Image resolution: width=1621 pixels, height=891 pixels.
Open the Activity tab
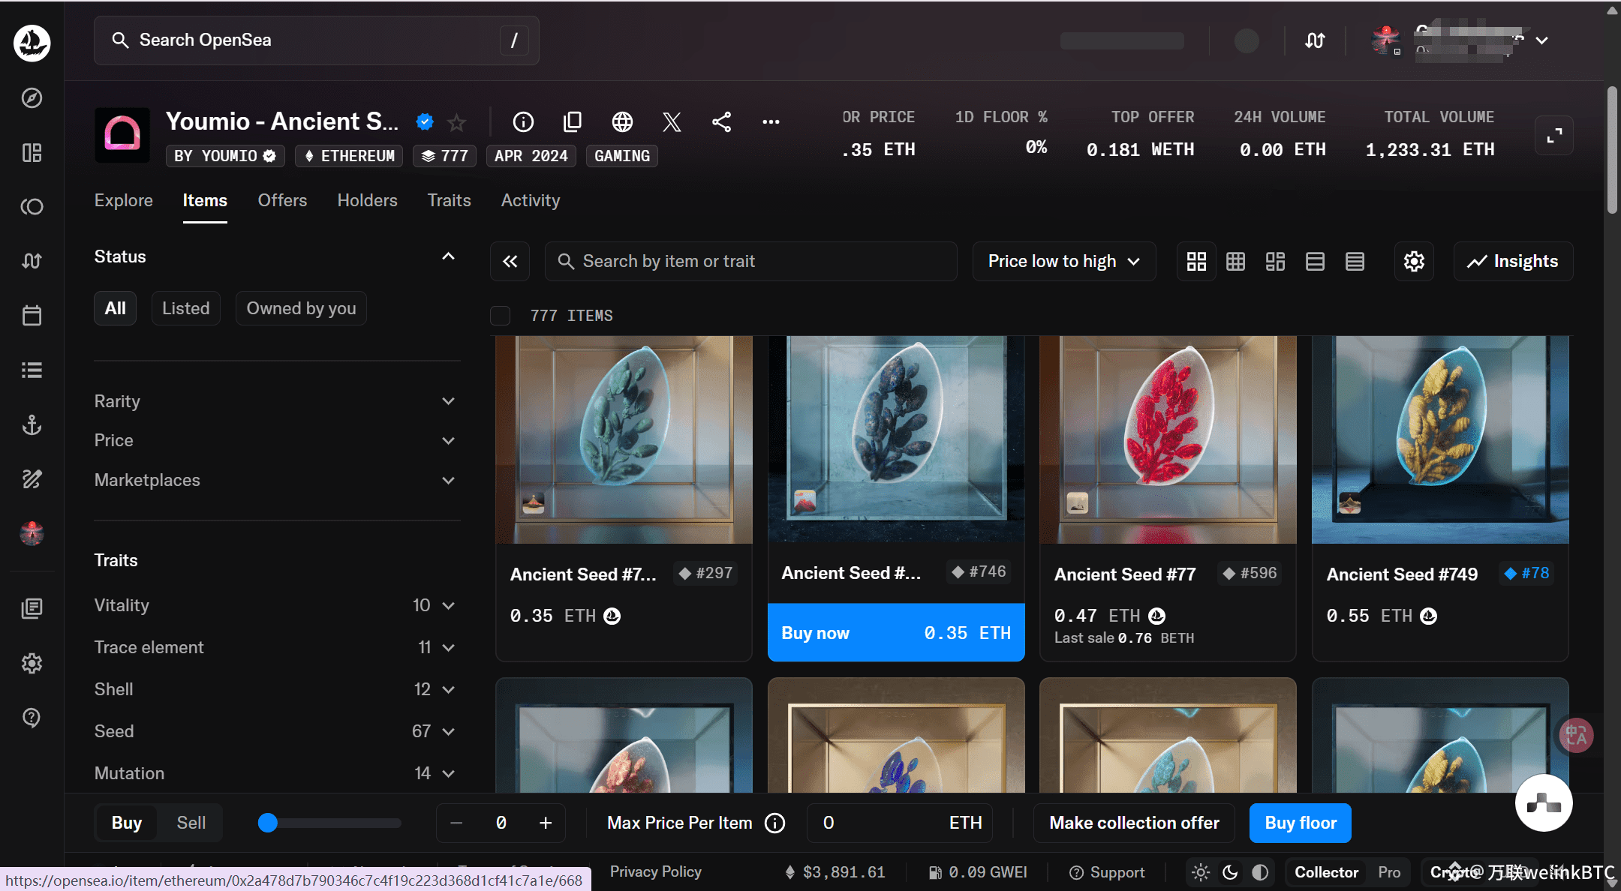point(530,200)
